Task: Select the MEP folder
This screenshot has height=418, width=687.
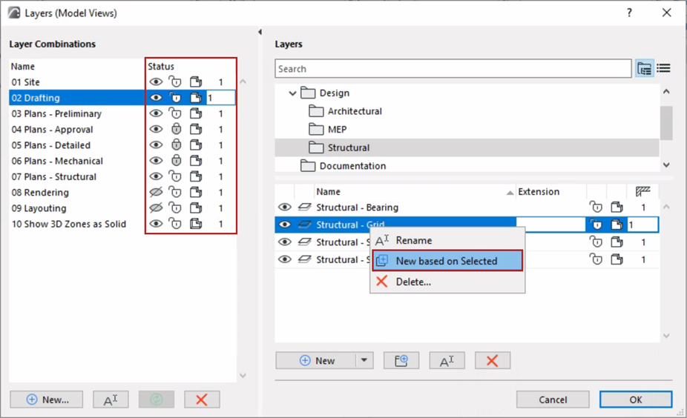Action: pyautogui.click(x=337, y=130)
